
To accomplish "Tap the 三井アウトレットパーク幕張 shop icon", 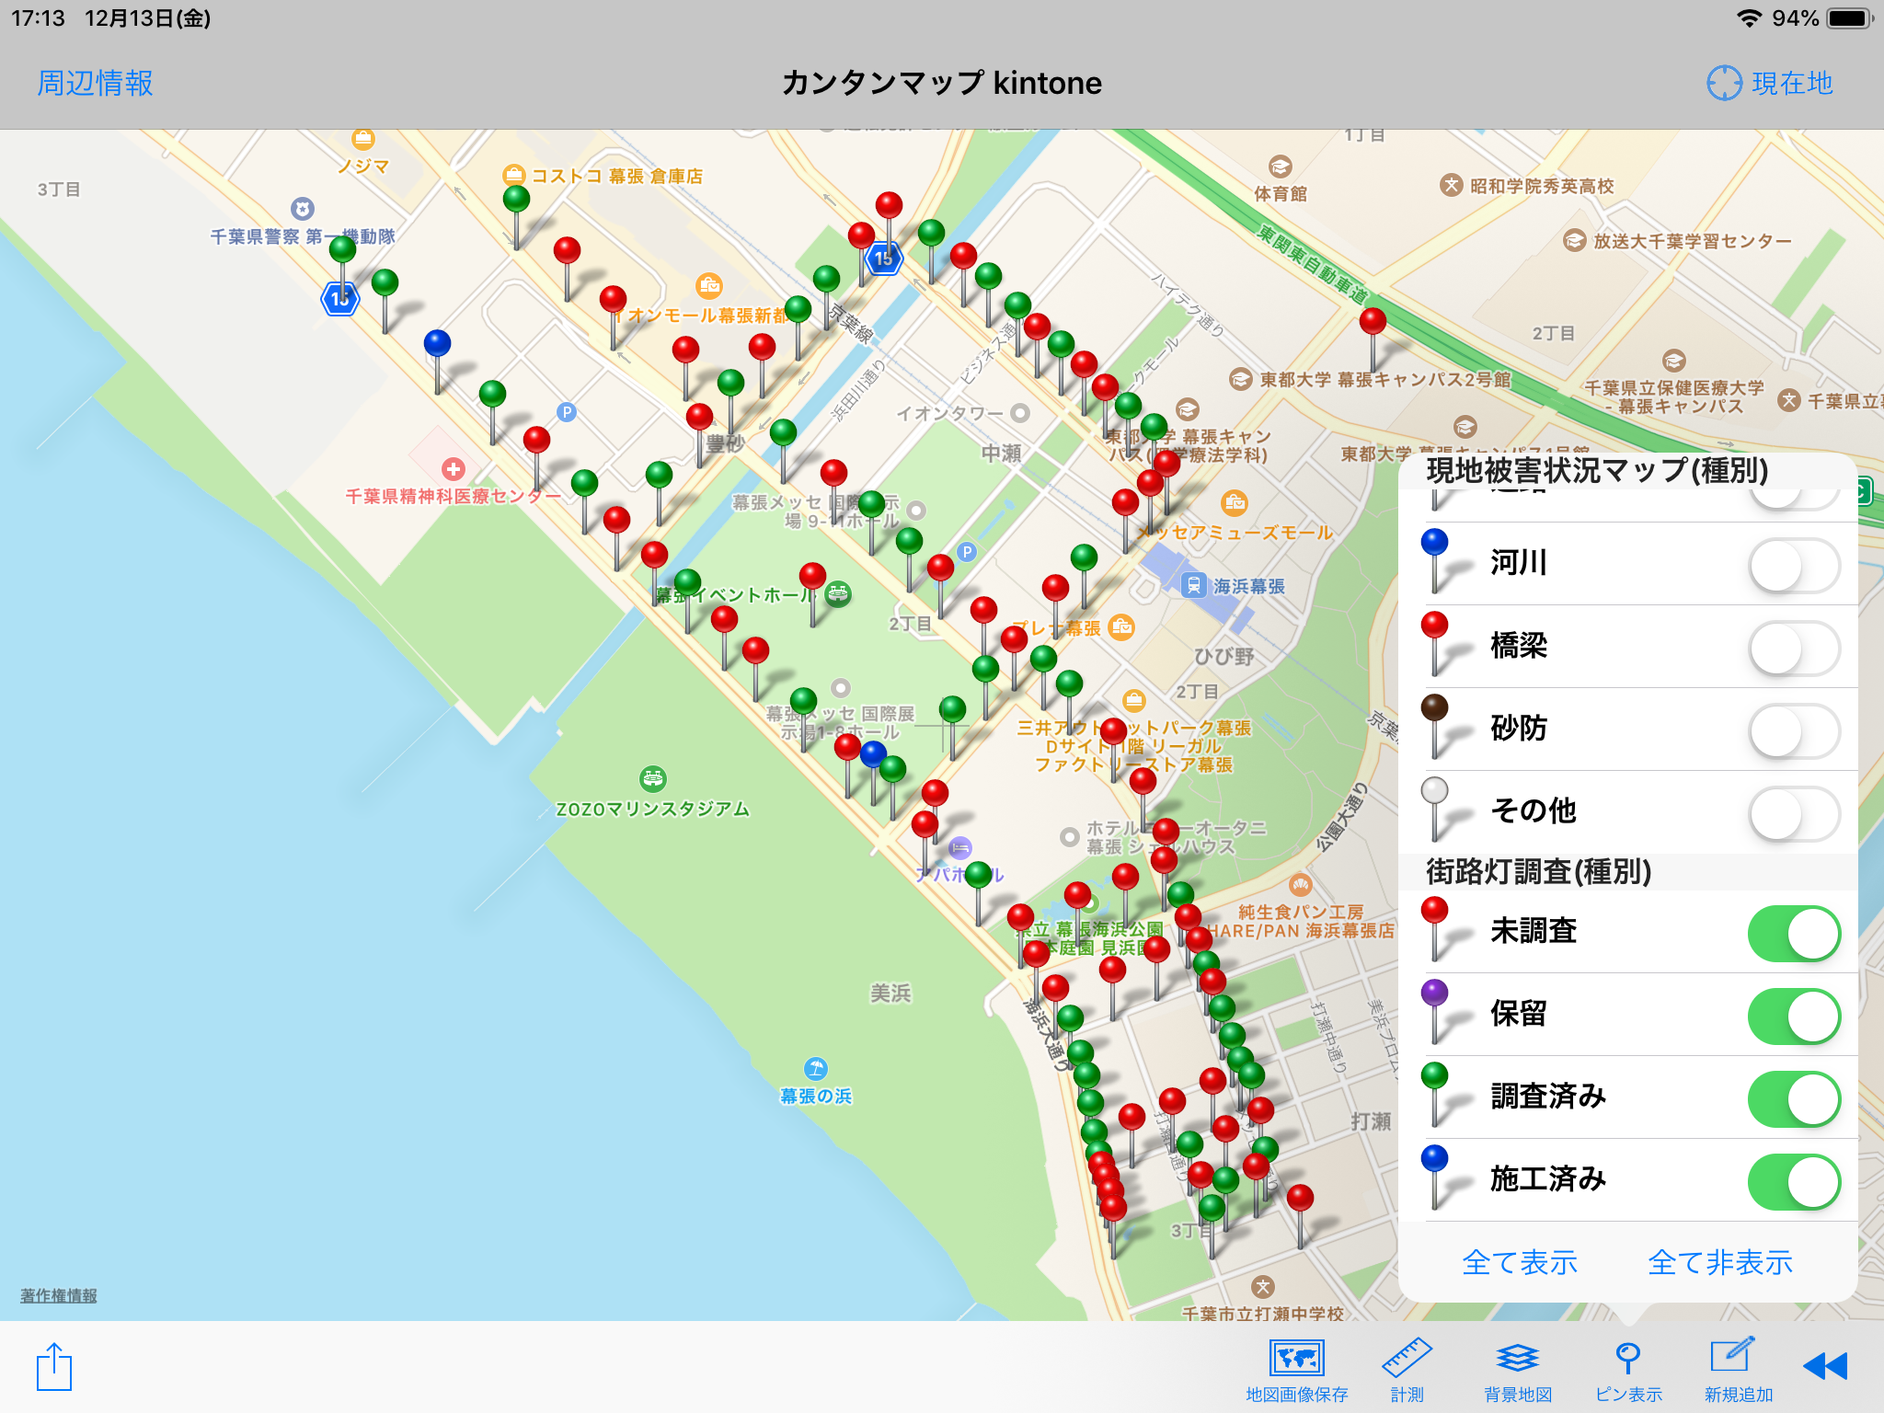I will click(x=1134, y=700).
